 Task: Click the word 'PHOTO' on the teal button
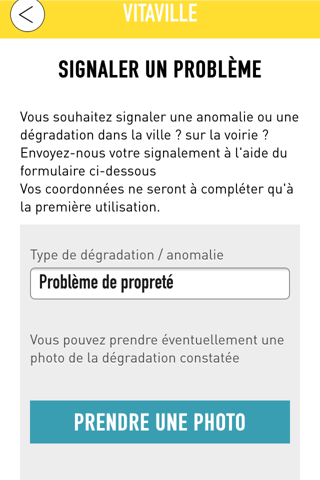(219, 422)
